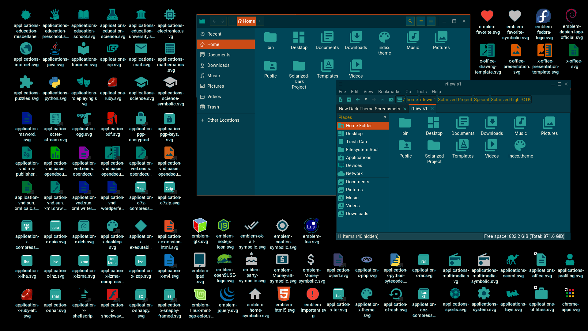The width and height of the screenshot is (588, 331).
Task: Click 'Solarized Project' path segment
Action: pos(455,100)
